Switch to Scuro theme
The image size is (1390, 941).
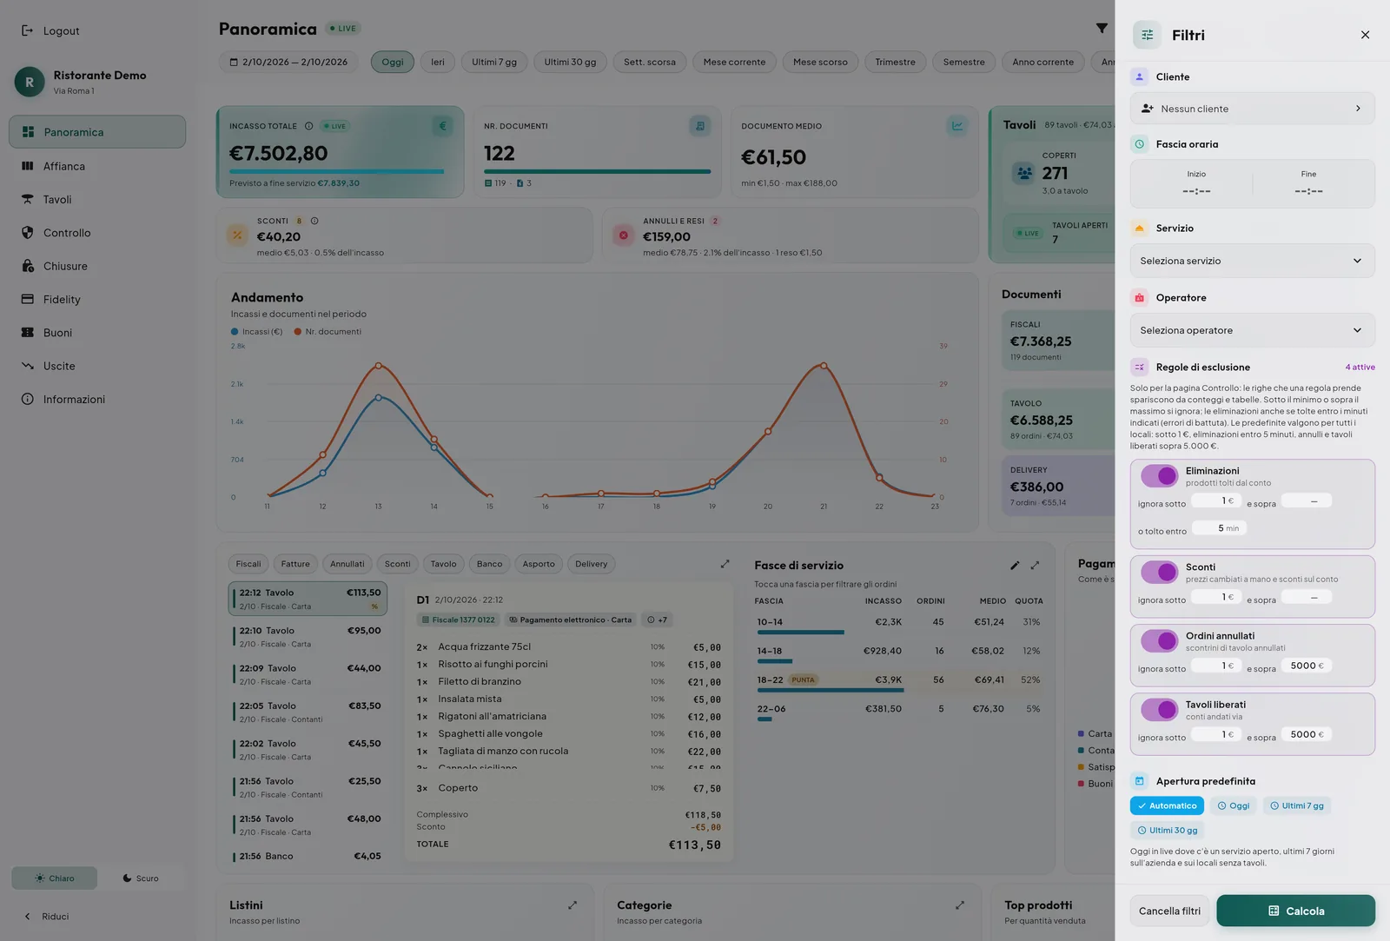(x=141, y=878)
